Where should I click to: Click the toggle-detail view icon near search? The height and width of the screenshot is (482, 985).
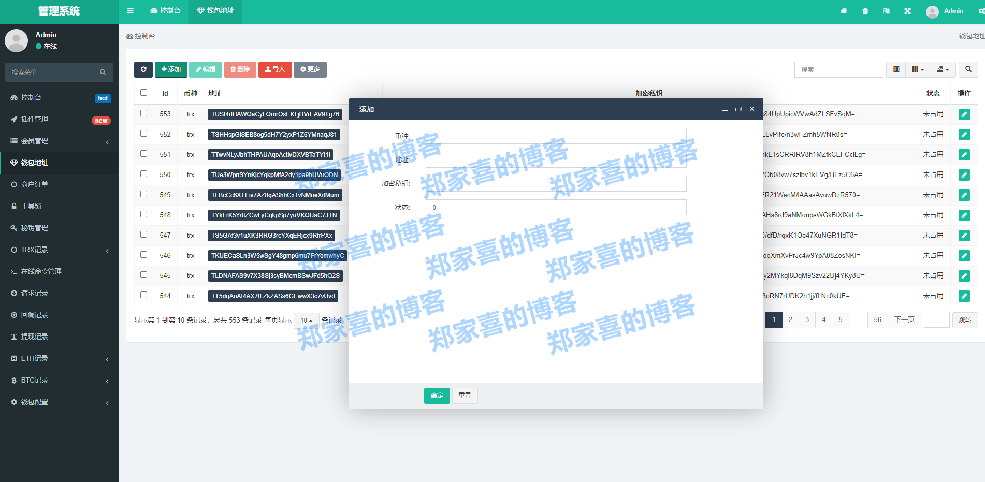[x=895, y=69]
